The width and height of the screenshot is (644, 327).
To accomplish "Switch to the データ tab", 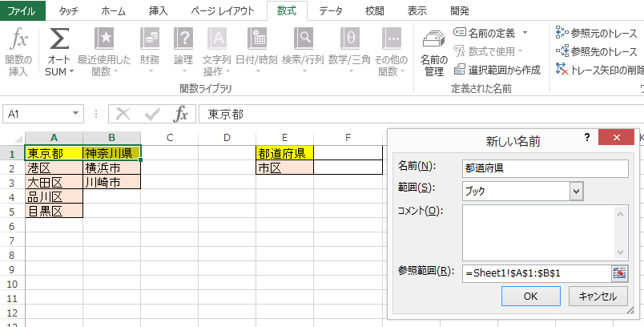I will pos(331,11).
